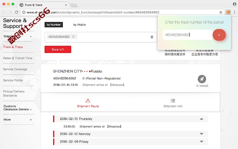Reload the page with refresh icon

coord(16,12)
